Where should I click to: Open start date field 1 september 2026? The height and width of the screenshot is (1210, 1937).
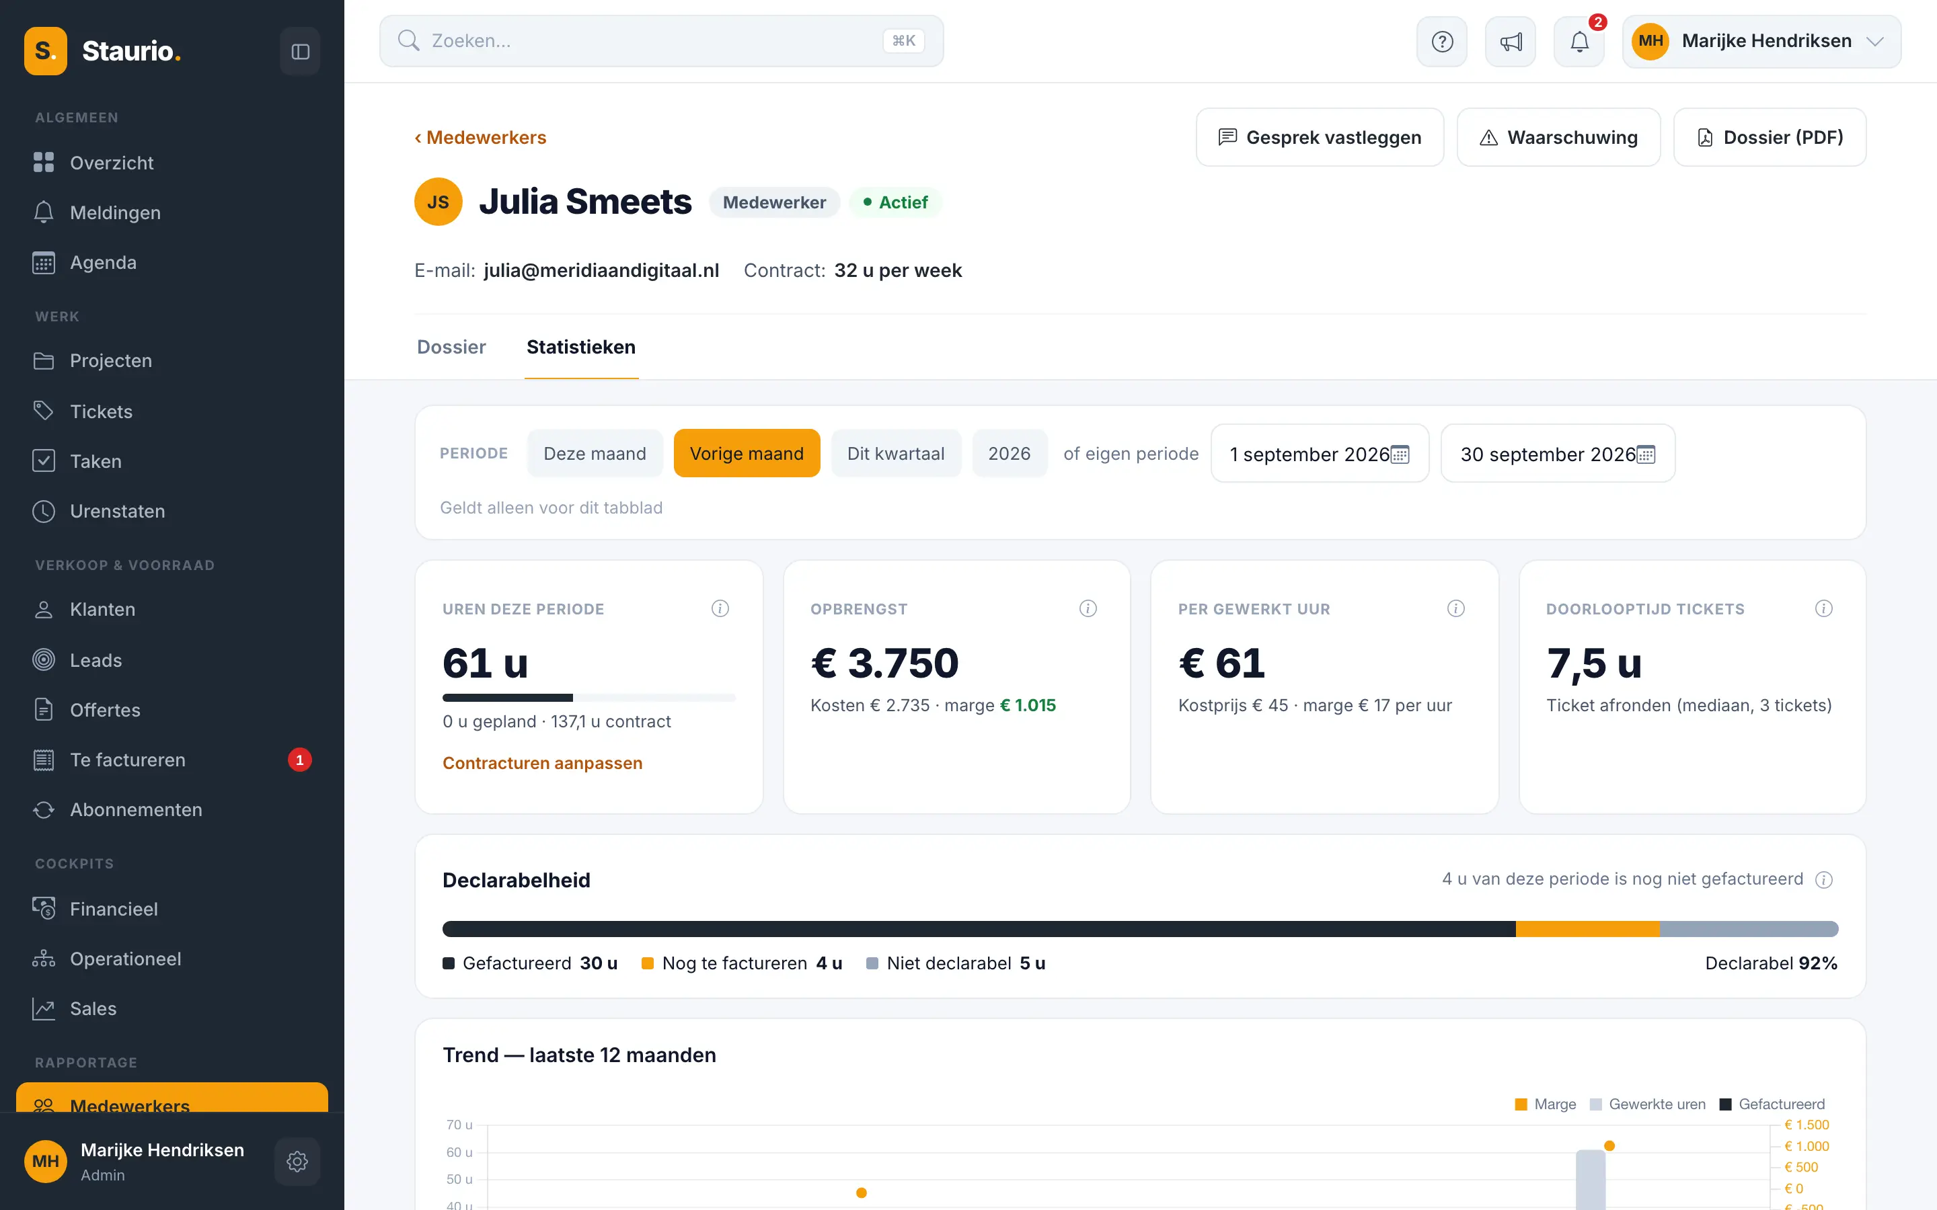pos(1320,454)
